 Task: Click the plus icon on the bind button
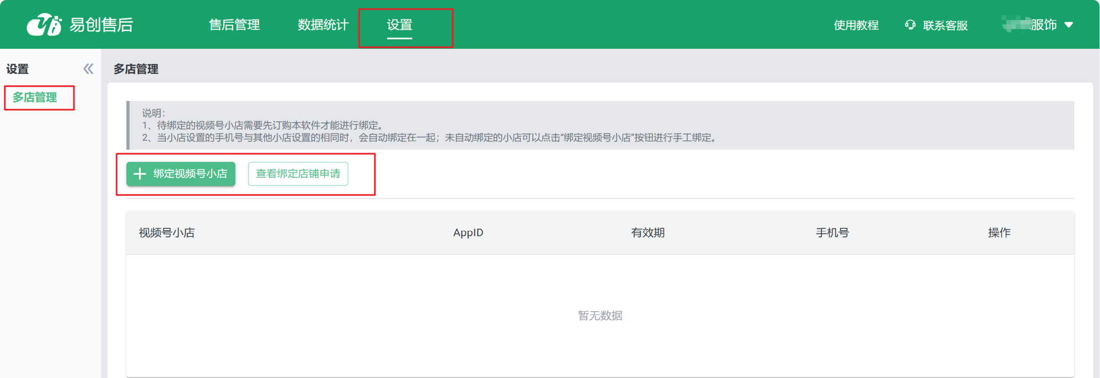(x=140, y=174)
